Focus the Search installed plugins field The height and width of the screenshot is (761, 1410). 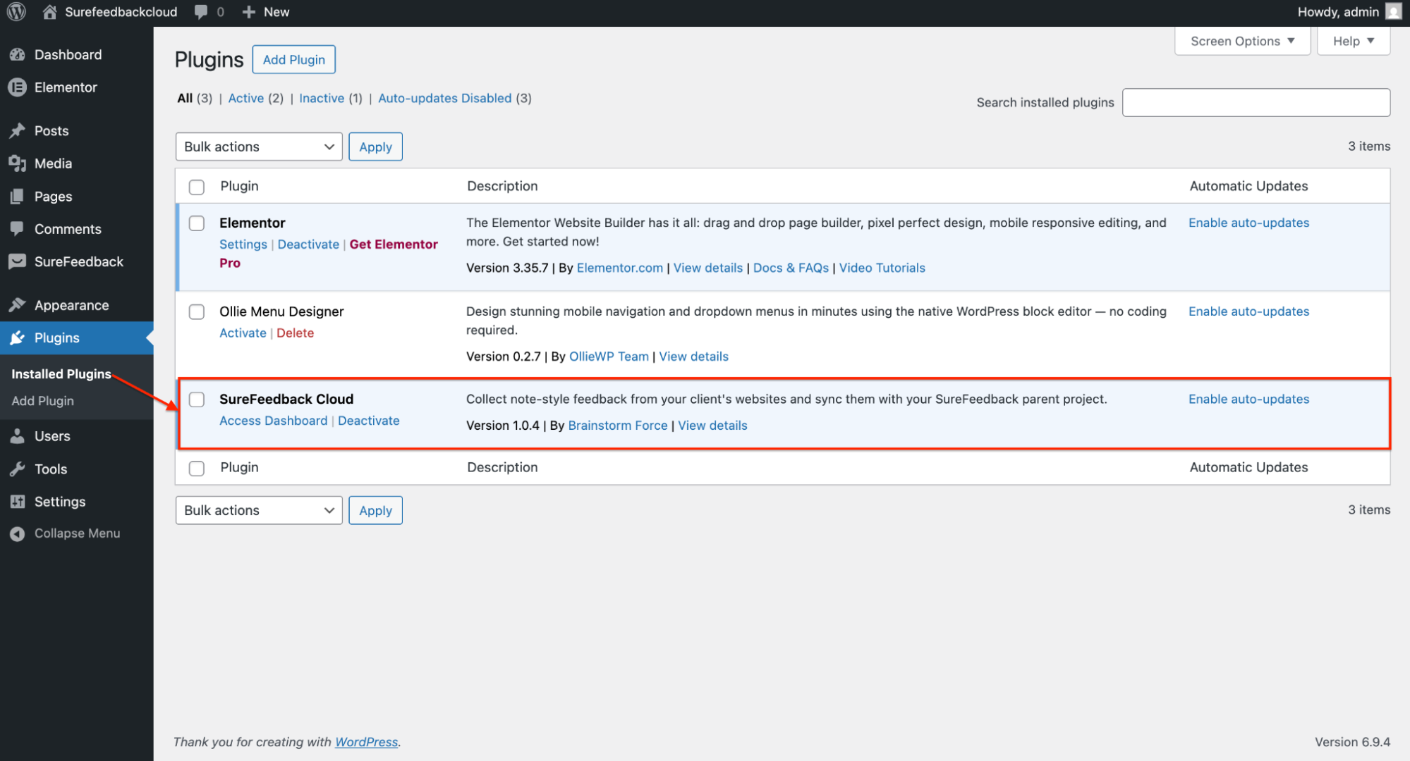(x=1256, y=103)
